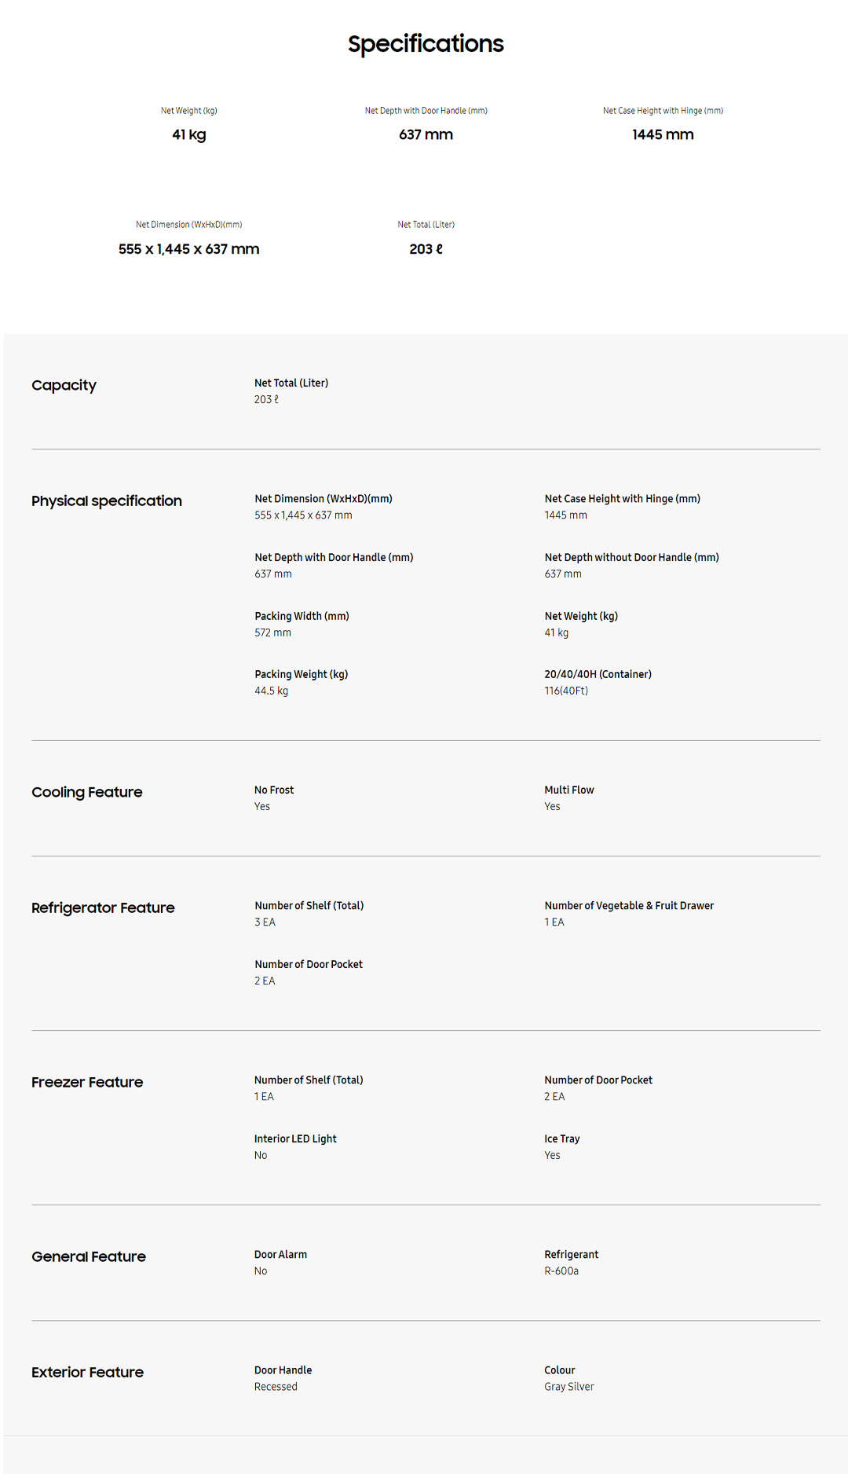
Task: Click the Physical specification section heading
Action: tap(107, 500)
